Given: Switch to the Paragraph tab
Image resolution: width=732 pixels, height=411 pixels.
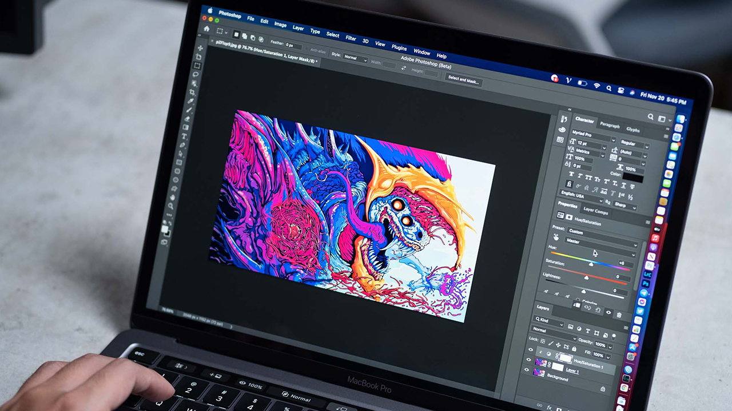Looking at the screenshot, I should [610, 125].
